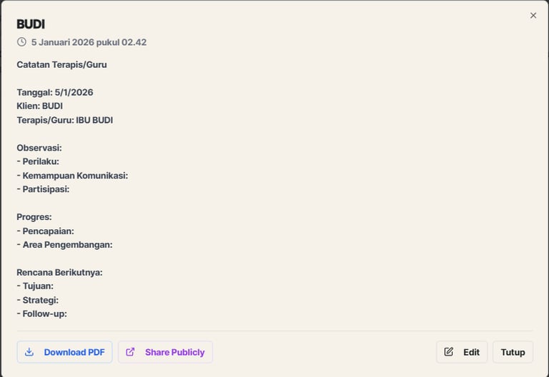The height and width of the screenshot is (377, 549).
Task: Click the Progres section heading
Action: 34,216
